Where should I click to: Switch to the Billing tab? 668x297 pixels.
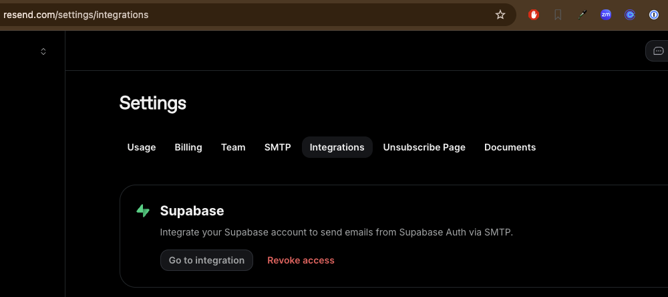[188, 147]
